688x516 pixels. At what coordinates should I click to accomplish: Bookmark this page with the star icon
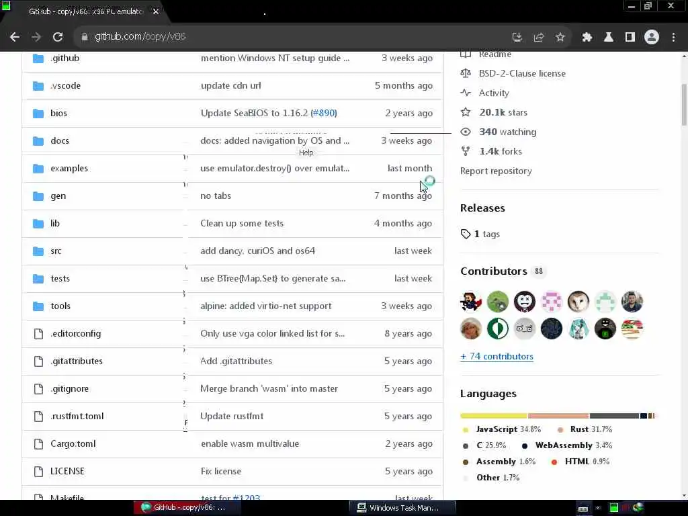(x=560, y=38)
